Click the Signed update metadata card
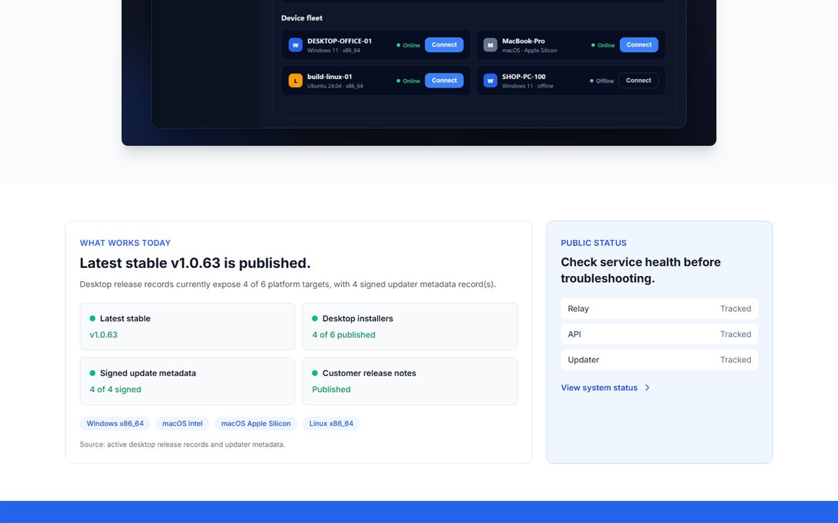 click(187, 381)
